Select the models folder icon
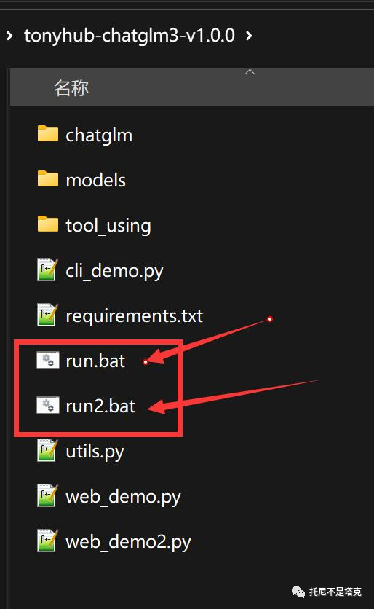 48,178
